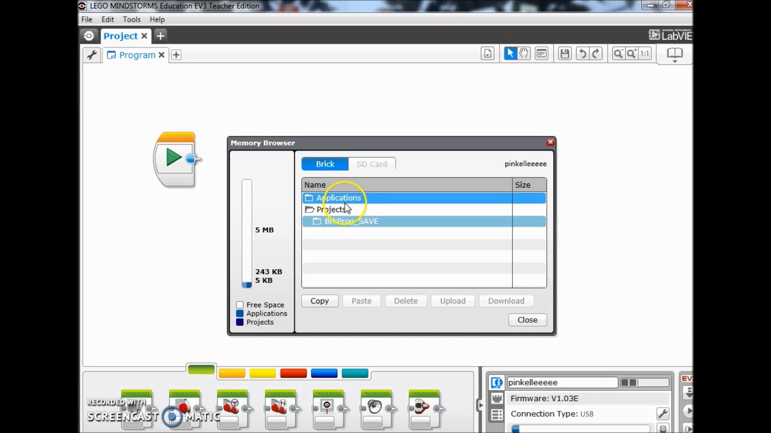Open the Help menu
The height and width of the screenshot is (433, 771).
point(157,19)
